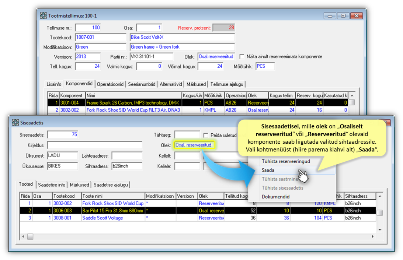Click the Modifikatsioon field 'Green'
The height and width of the screenshot is (260, 403).
(101, 47)
